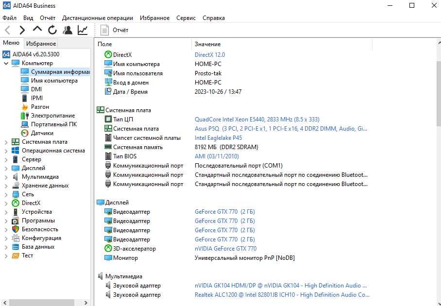Click the Отчёт report document icon
This screenshot has width=441, height=306.
[104, 30]
